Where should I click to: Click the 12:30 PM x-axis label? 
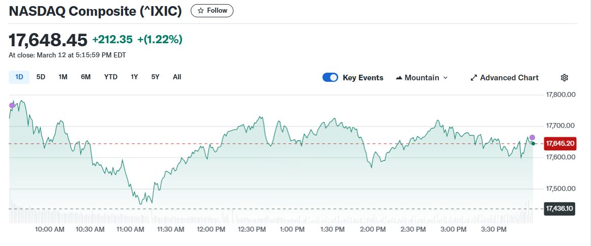click(x=252, y=229)
